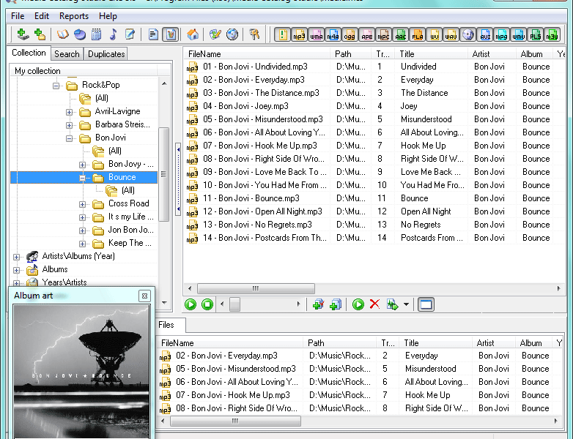Click the green play button below the file list
Viewport: 573px width, 439px height.
click(191, 304)
